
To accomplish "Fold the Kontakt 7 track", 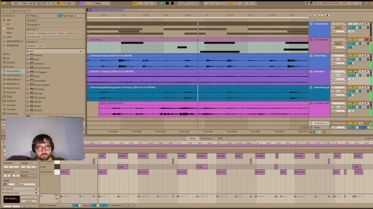I will [x=311, y=71].
